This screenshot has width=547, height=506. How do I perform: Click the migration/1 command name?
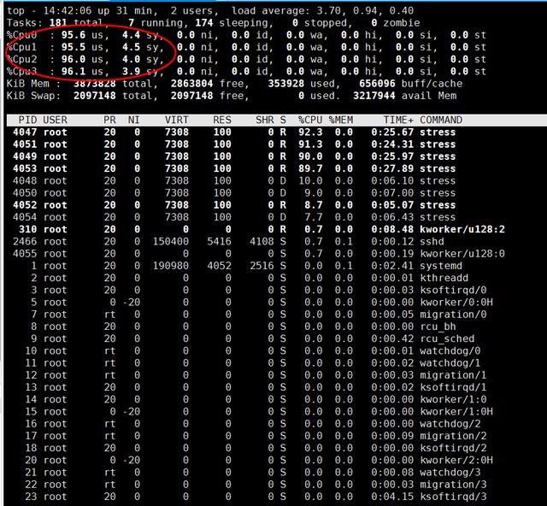pyautogui.click(x=453, y=375)
